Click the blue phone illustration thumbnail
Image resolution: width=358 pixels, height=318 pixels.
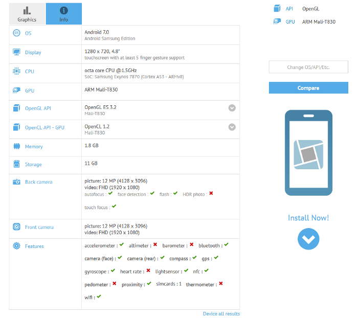(x=308, y=153)
